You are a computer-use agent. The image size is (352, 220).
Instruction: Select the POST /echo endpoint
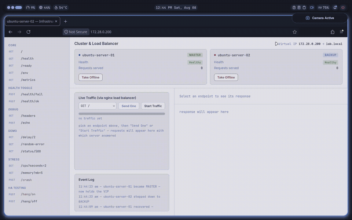coord(37,123)
